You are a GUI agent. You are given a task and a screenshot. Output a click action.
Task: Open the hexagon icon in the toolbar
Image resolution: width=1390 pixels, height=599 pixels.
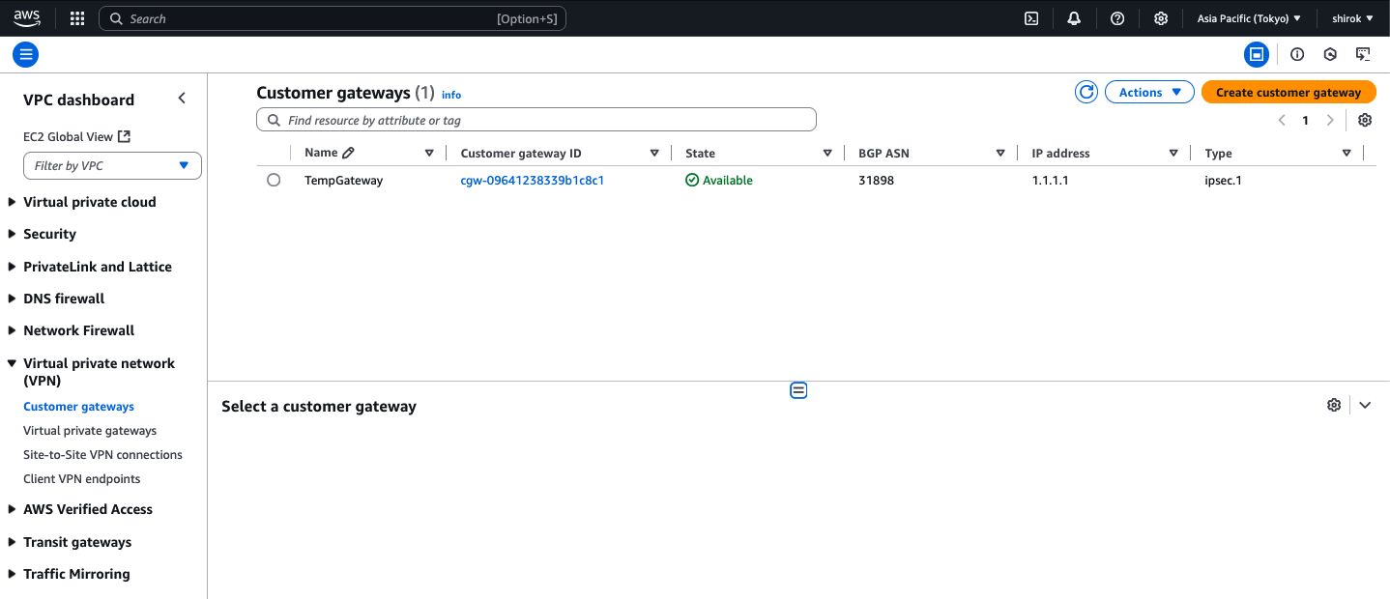(x=1330, y=54)
